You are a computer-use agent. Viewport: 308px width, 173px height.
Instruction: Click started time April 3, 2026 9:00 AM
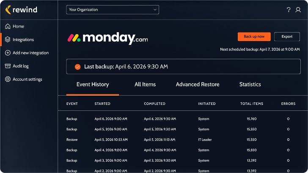point(111,160)
